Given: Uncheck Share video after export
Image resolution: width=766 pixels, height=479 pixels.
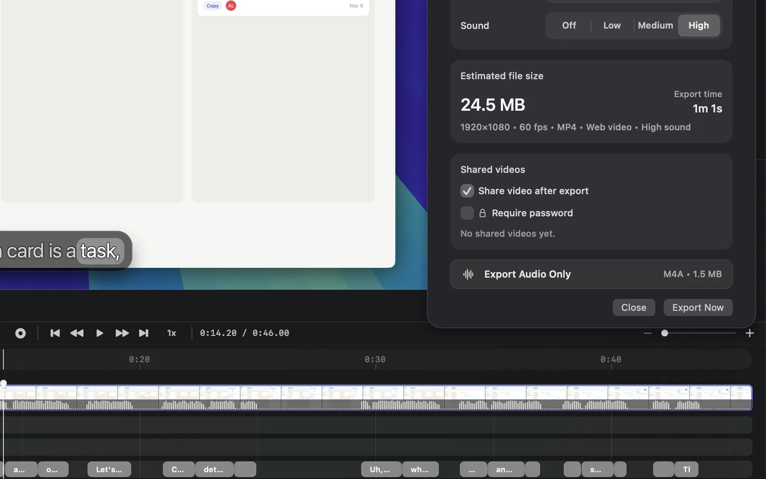Looking at the screenshot, I should click(x=467, y=191).
